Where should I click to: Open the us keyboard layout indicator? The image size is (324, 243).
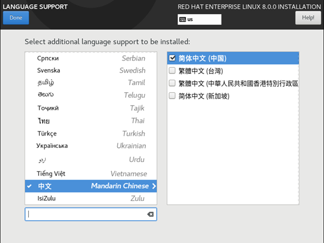[x=199, y=19]
